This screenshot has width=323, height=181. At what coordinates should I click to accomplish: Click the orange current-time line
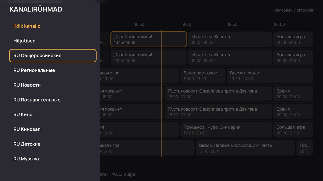(161, 94)
